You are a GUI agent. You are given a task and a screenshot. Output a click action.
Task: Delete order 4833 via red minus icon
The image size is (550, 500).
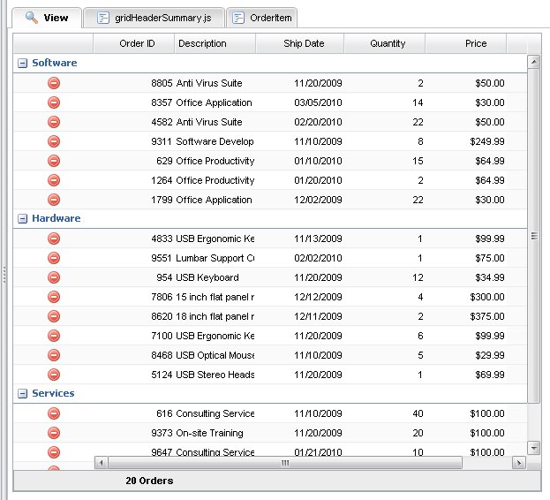[x=53, y=239]
